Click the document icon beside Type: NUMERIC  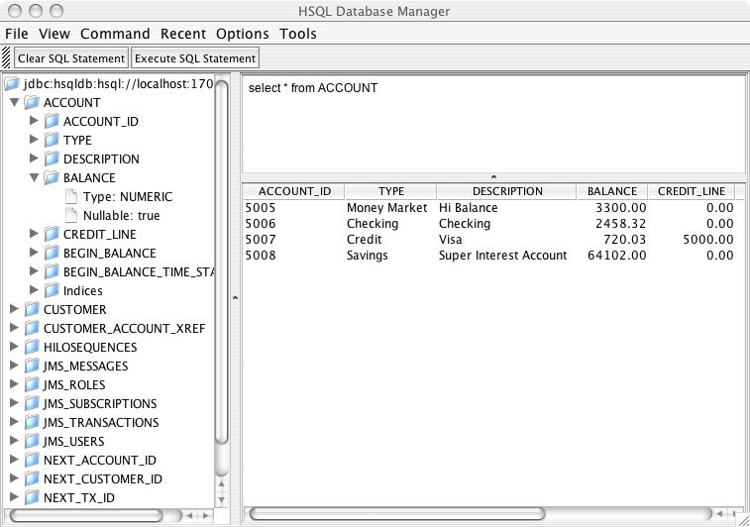71,196
